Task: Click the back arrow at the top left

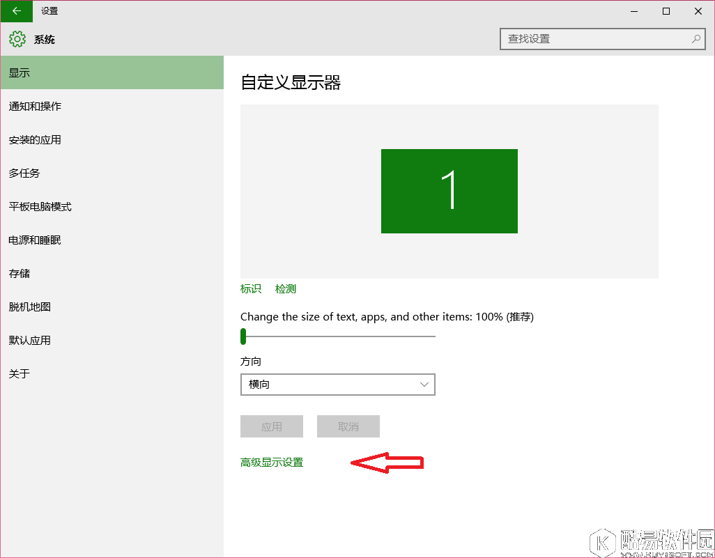Action: coord(15,11)
